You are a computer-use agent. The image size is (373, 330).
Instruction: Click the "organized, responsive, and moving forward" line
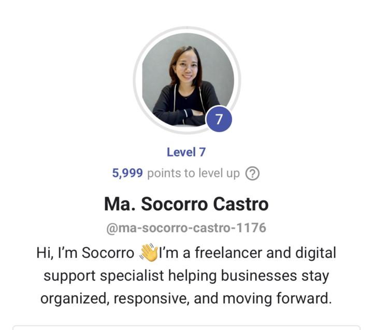(186, 298)
